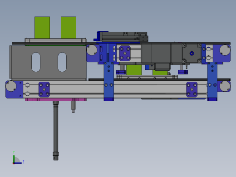Screen dimensions: 236x177
Task: Pick the large gray housing with two slots
Action: pyautogui.click(x=48, y=62)
